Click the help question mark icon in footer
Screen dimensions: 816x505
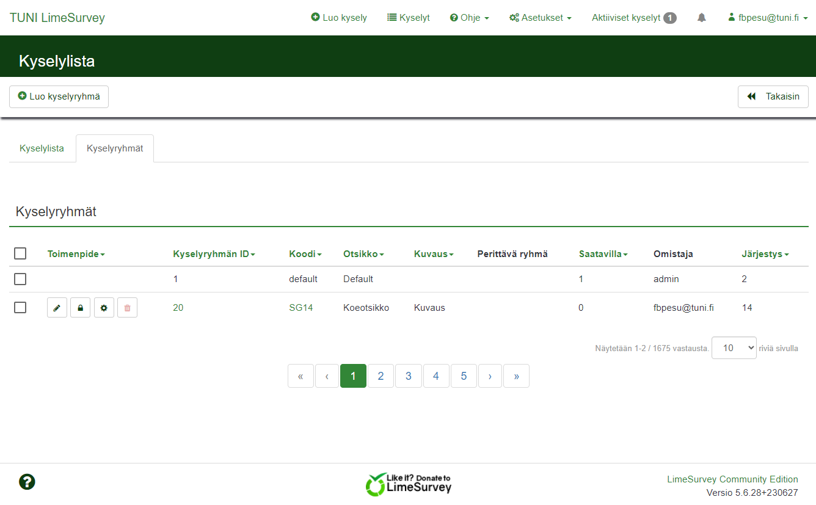pos(27,482)
